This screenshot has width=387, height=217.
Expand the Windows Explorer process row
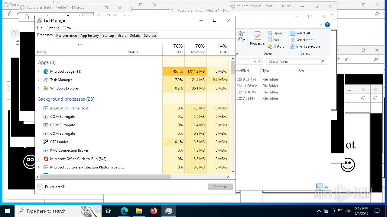click(38, 88)
